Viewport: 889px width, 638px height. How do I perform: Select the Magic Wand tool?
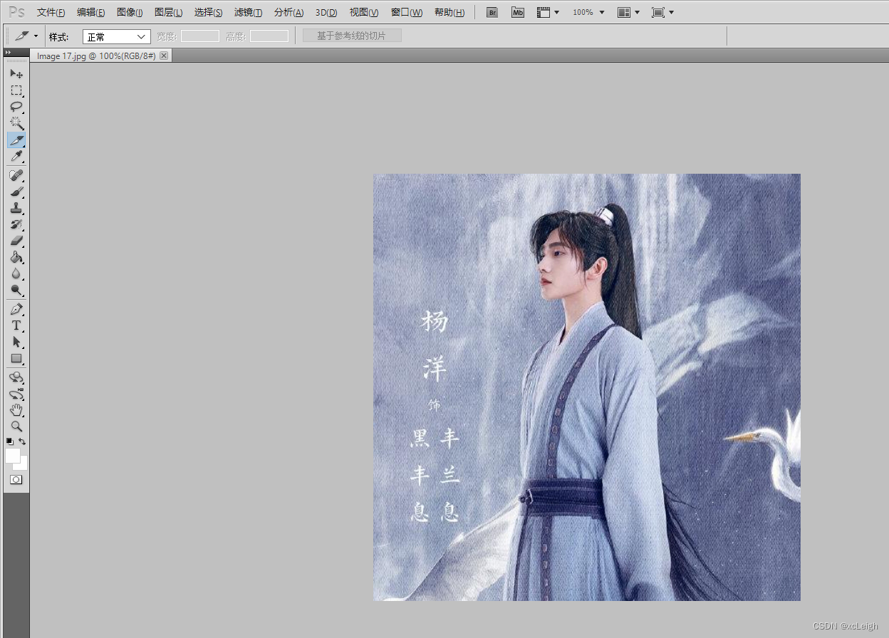(16, 123)
